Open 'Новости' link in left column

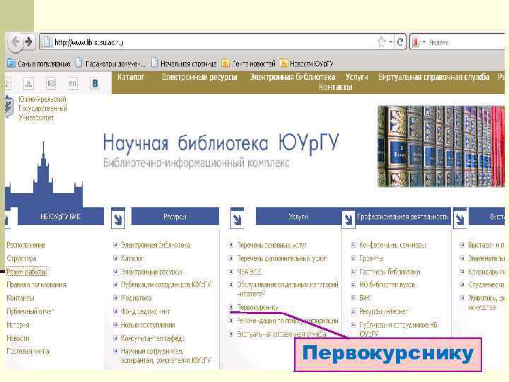click(x=18, y=338)
